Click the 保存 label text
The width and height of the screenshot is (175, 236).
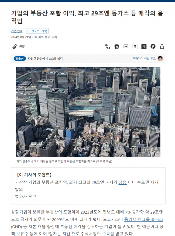point(22,46)
